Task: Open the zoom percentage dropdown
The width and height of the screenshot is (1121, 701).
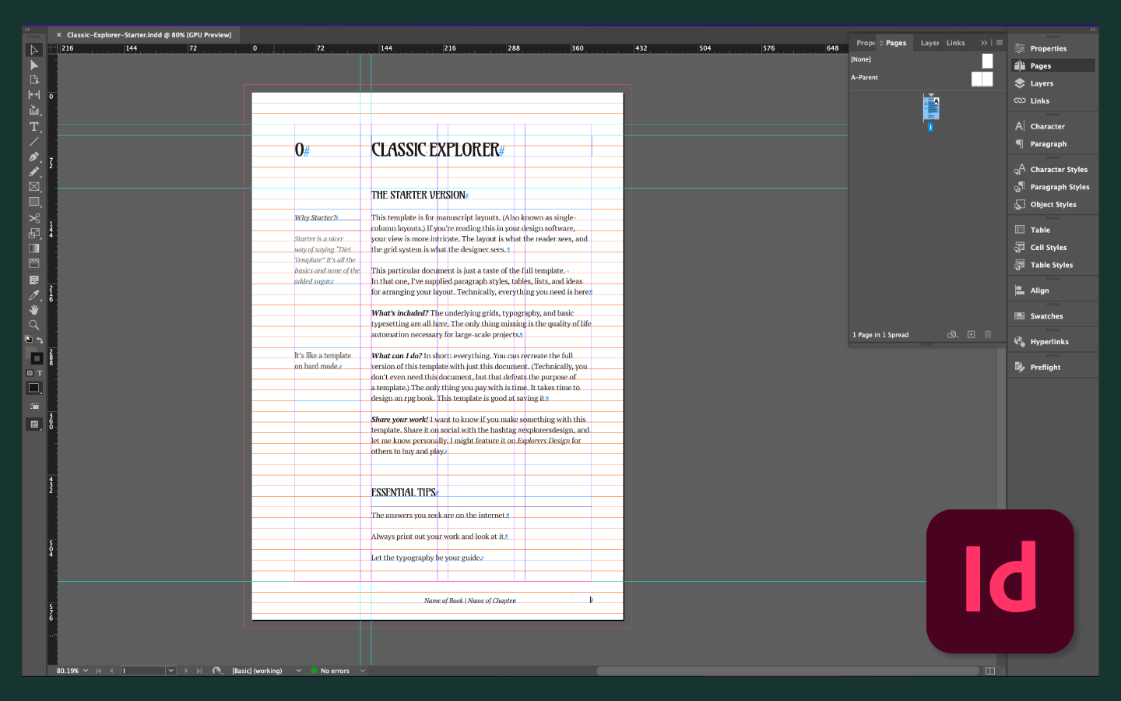Action: pyautogui.click(x=86, y=671)
